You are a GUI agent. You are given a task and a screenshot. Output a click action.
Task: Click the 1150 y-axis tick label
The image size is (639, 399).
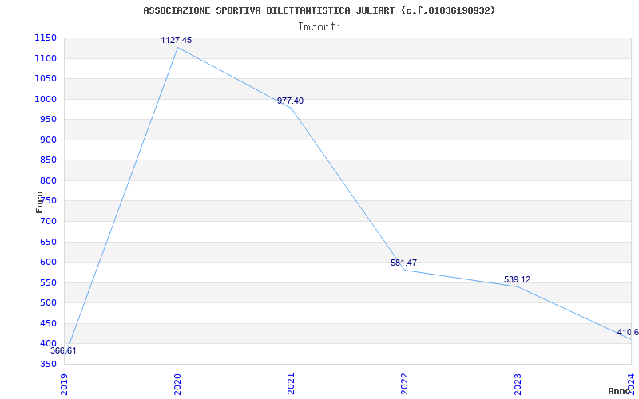coord(46,38)
